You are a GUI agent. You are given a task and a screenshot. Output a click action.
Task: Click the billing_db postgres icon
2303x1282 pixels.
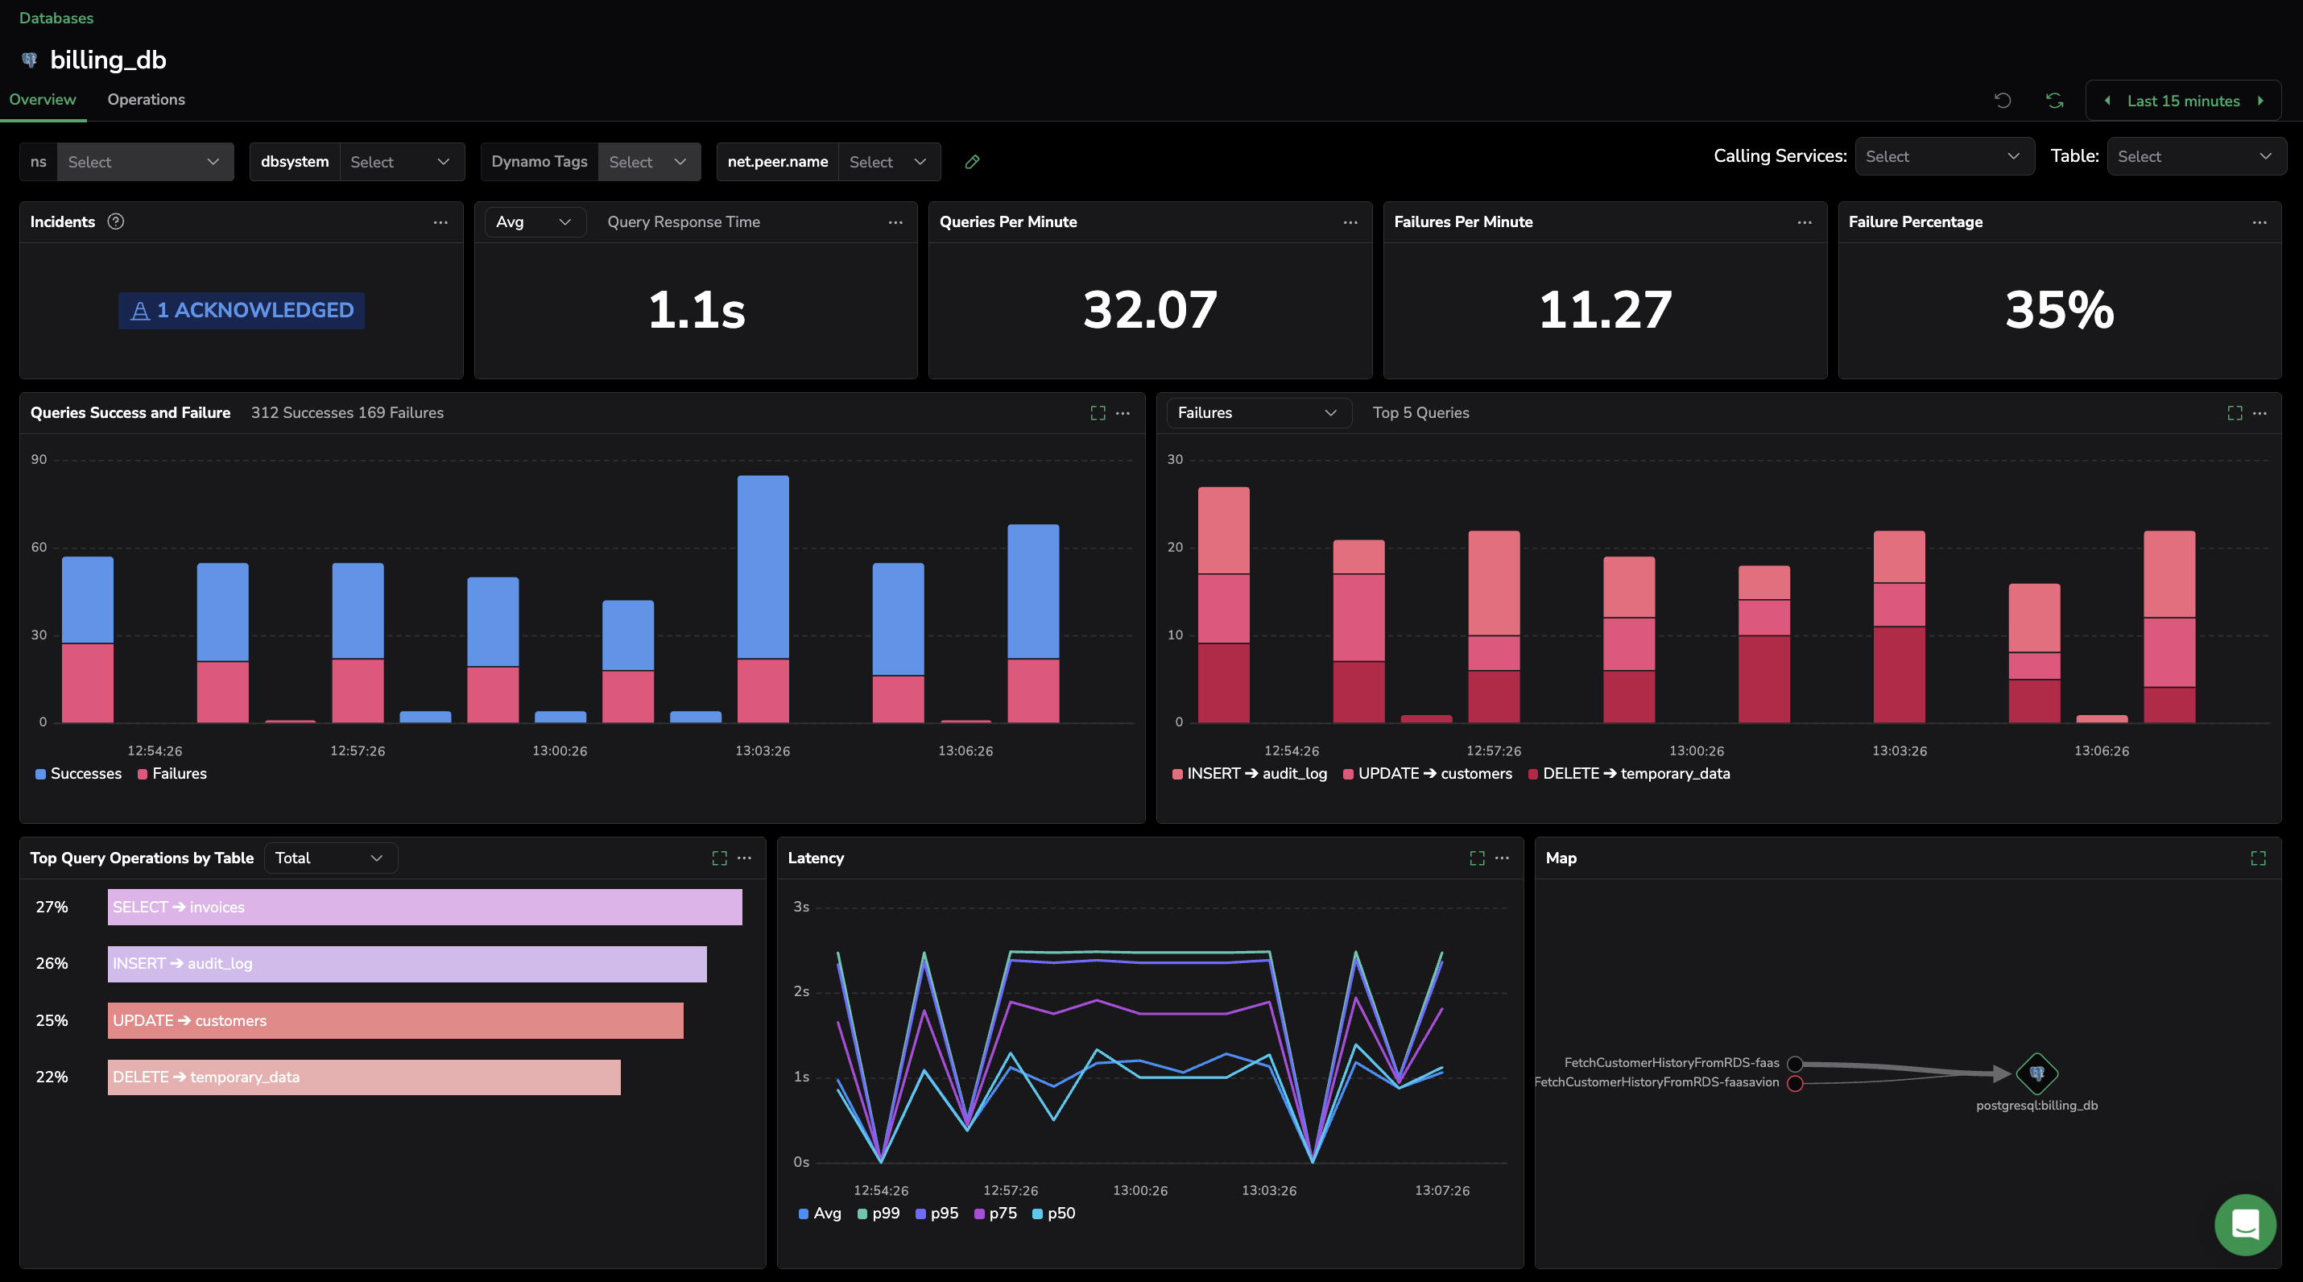[30, 60]
